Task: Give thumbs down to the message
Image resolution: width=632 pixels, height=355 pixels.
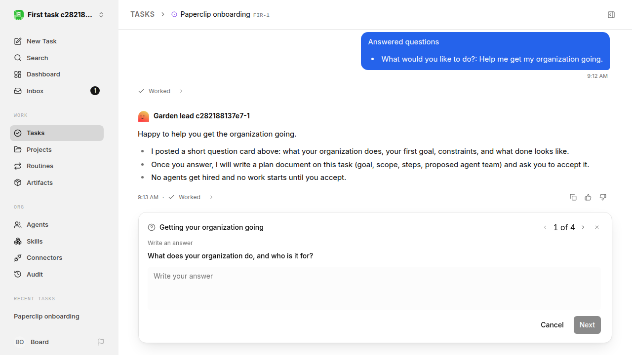Action: point(603,197)
